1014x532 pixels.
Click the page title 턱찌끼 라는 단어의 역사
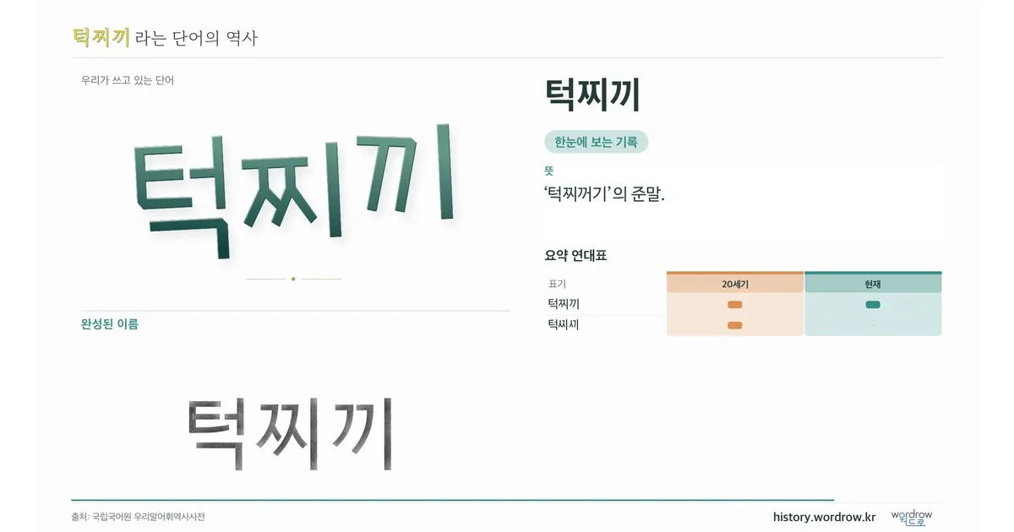165,37
